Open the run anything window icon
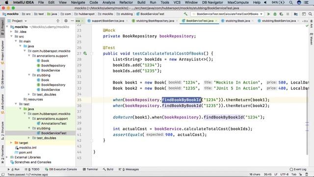314x177 pixels. coord(304,14)
